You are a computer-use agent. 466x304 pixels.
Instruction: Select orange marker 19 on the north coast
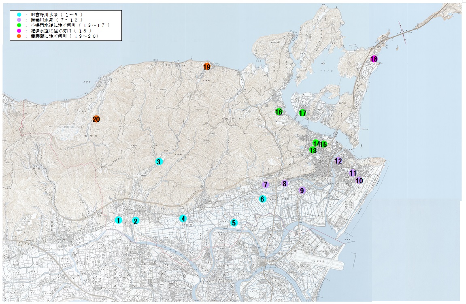[207, 67]
